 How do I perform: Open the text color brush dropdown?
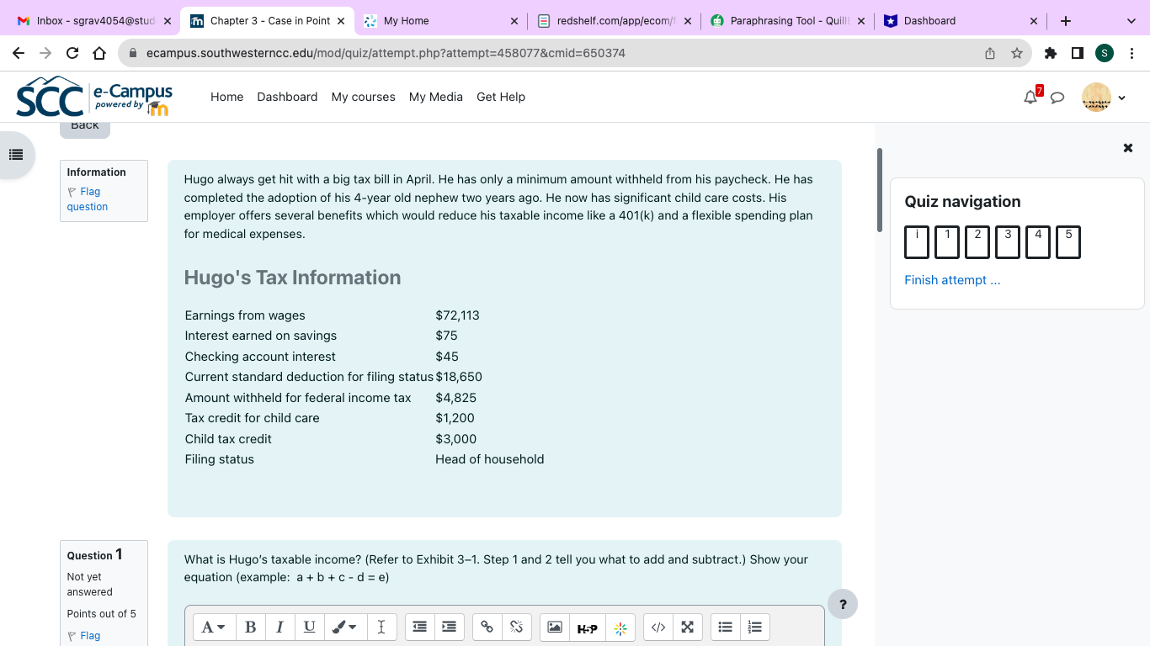coord(344,627)
